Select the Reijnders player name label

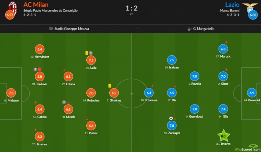pyautogui.click(x=90, y=100)
